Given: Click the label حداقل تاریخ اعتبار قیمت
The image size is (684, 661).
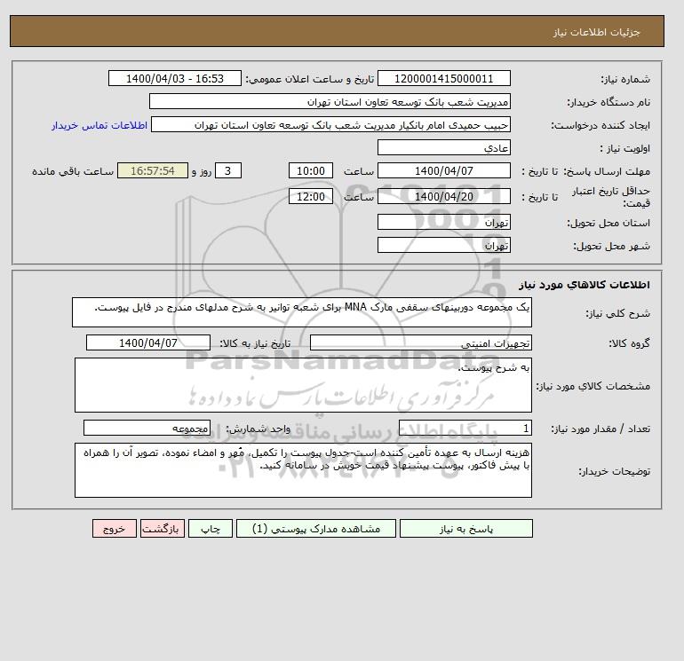Looking at the screenshot, I should 611,197.
